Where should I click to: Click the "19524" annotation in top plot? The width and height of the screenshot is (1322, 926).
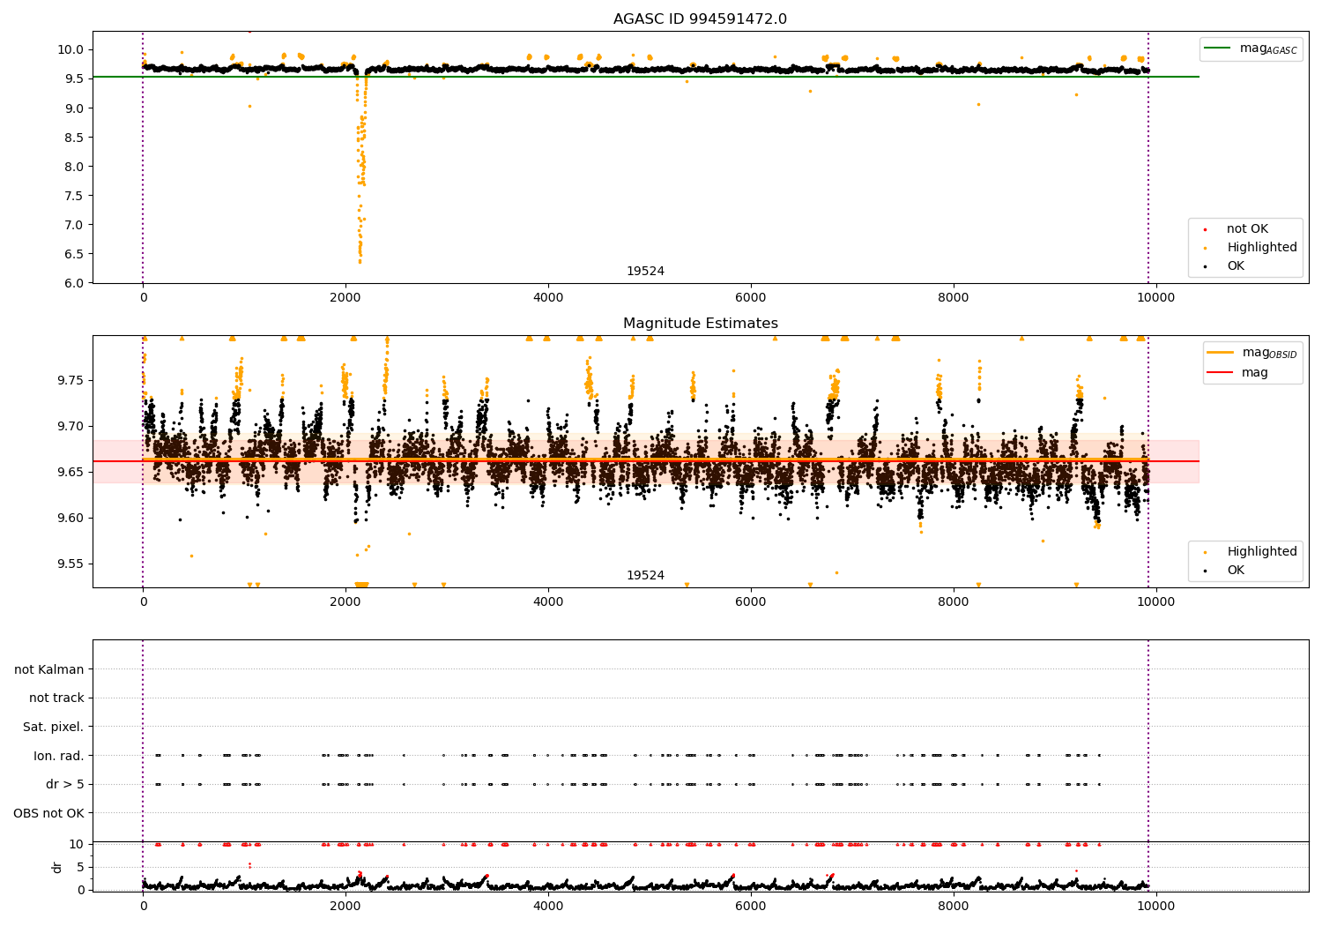645,272
